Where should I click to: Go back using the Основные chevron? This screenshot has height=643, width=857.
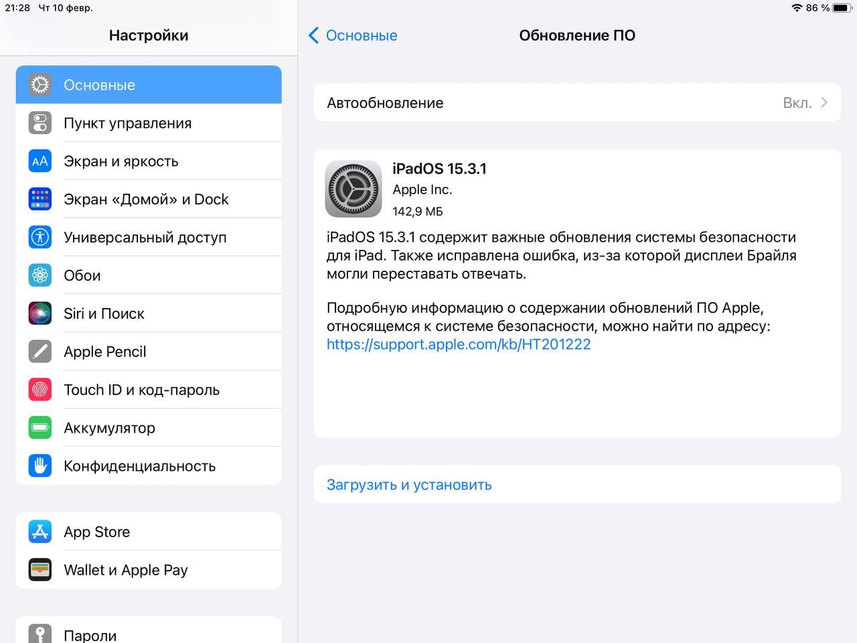(313, 35)
